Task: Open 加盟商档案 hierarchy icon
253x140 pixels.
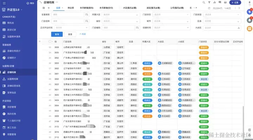Action: click(x=4, y=79)
